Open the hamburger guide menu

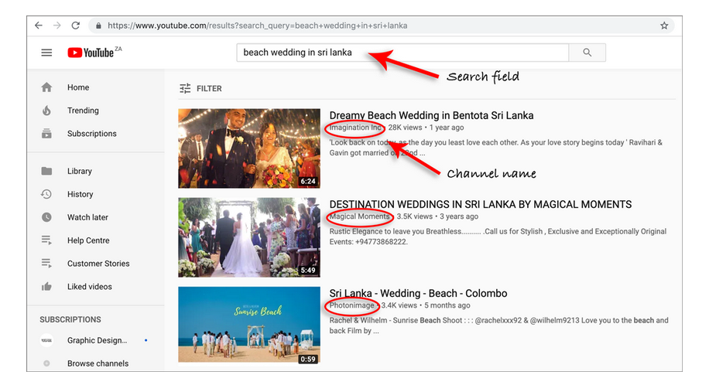click(x=46, y=53)
